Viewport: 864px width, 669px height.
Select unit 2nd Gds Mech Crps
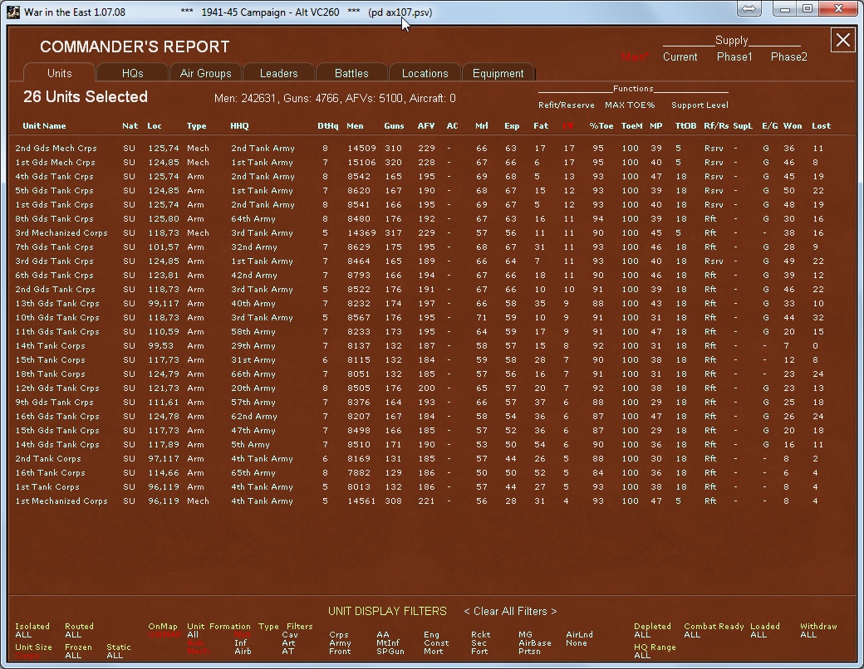tap(56, 148)
